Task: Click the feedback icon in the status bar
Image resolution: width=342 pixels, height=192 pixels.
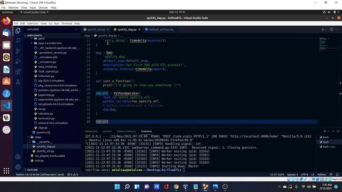Action: point(331,174)
